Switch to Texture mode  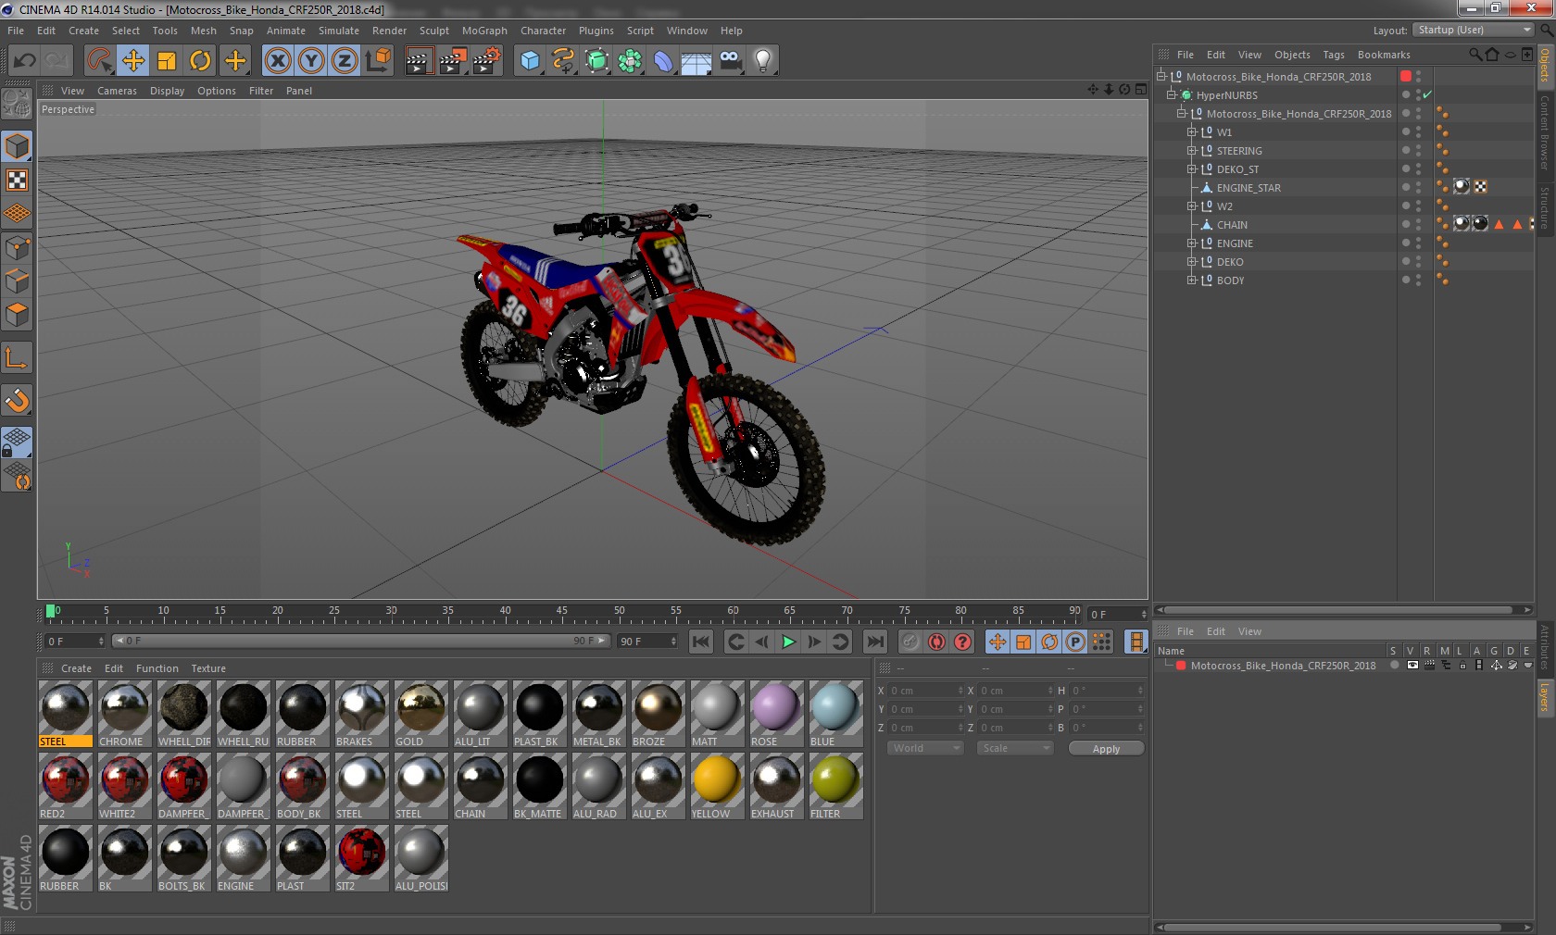(18, 180)
